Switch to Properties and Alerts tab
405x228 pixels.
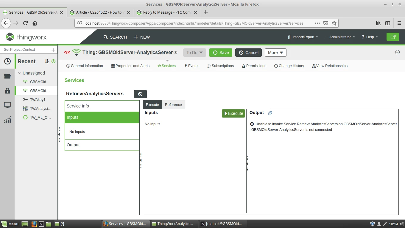(x=130, y=66)
